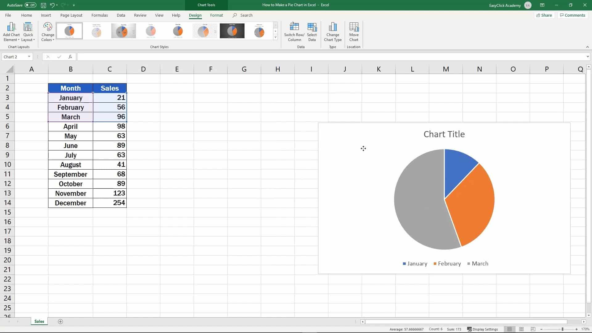Viewport: 592px width, 333px height.
Task: Click the Undo icon
Action: tap(51, 5)
